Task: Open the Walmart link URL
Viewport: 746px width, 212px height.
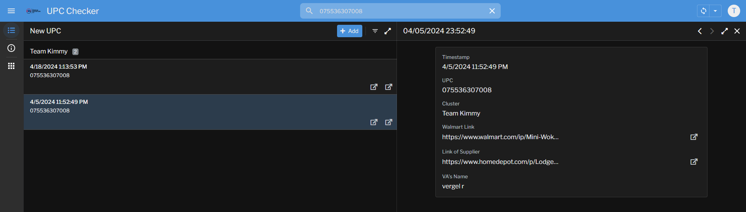Action: [500, 137]
